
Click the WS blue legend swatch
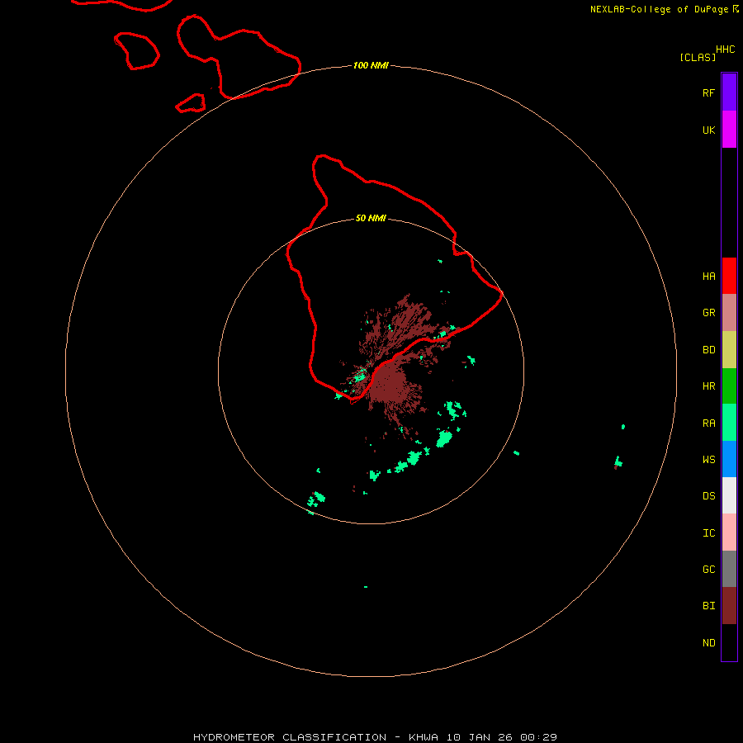[729, 459]
